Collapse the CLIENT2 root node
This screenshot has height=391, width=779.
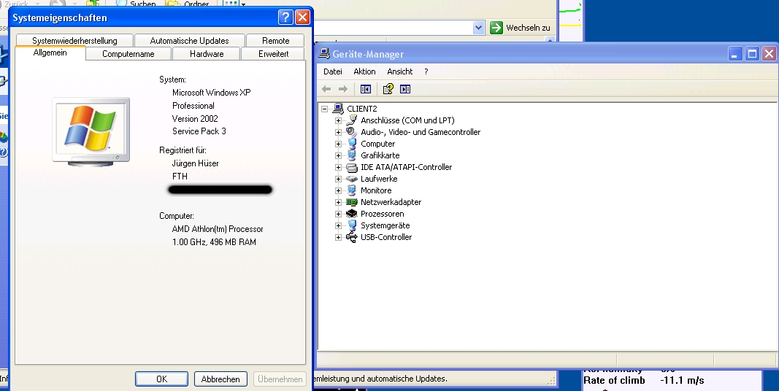pyautogui.click(x=325, y=109)
